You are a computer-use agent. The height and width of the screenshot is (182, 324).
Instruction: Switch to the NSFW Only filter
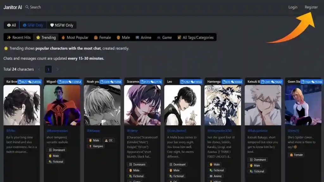62,25
